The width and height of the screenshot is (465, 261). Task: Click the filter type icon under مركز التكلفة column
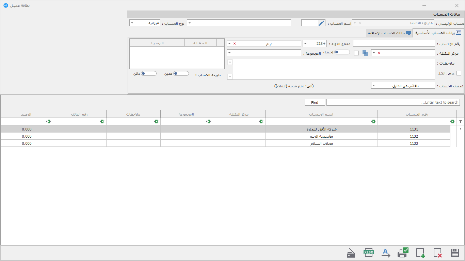(261, 121)
